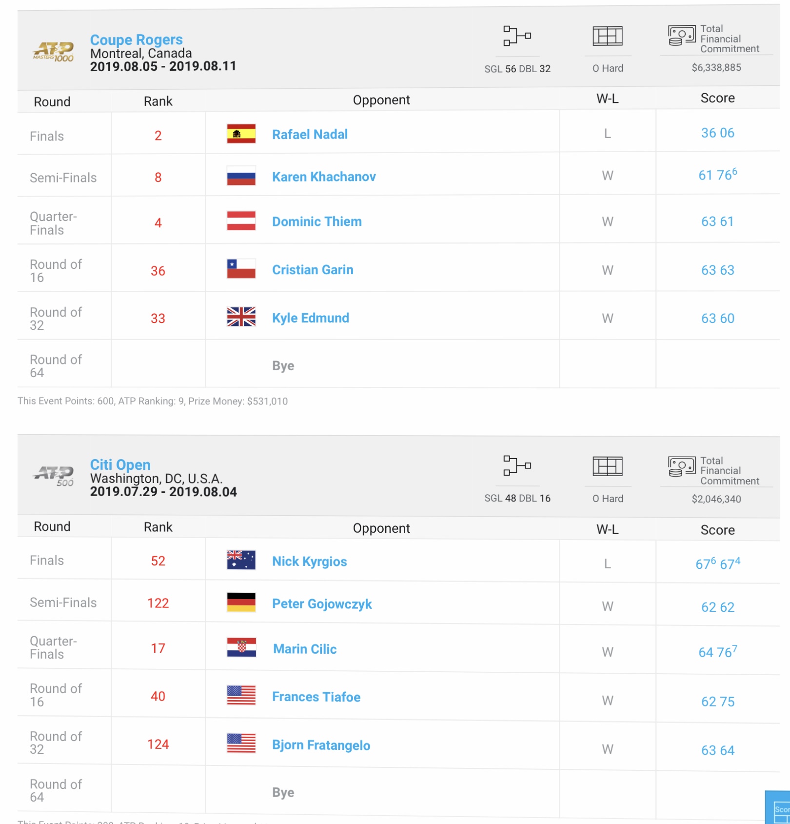Viewport: 790px width, 824px height.
Task: View the 36 06 finals score
Action: click(717, 133)
